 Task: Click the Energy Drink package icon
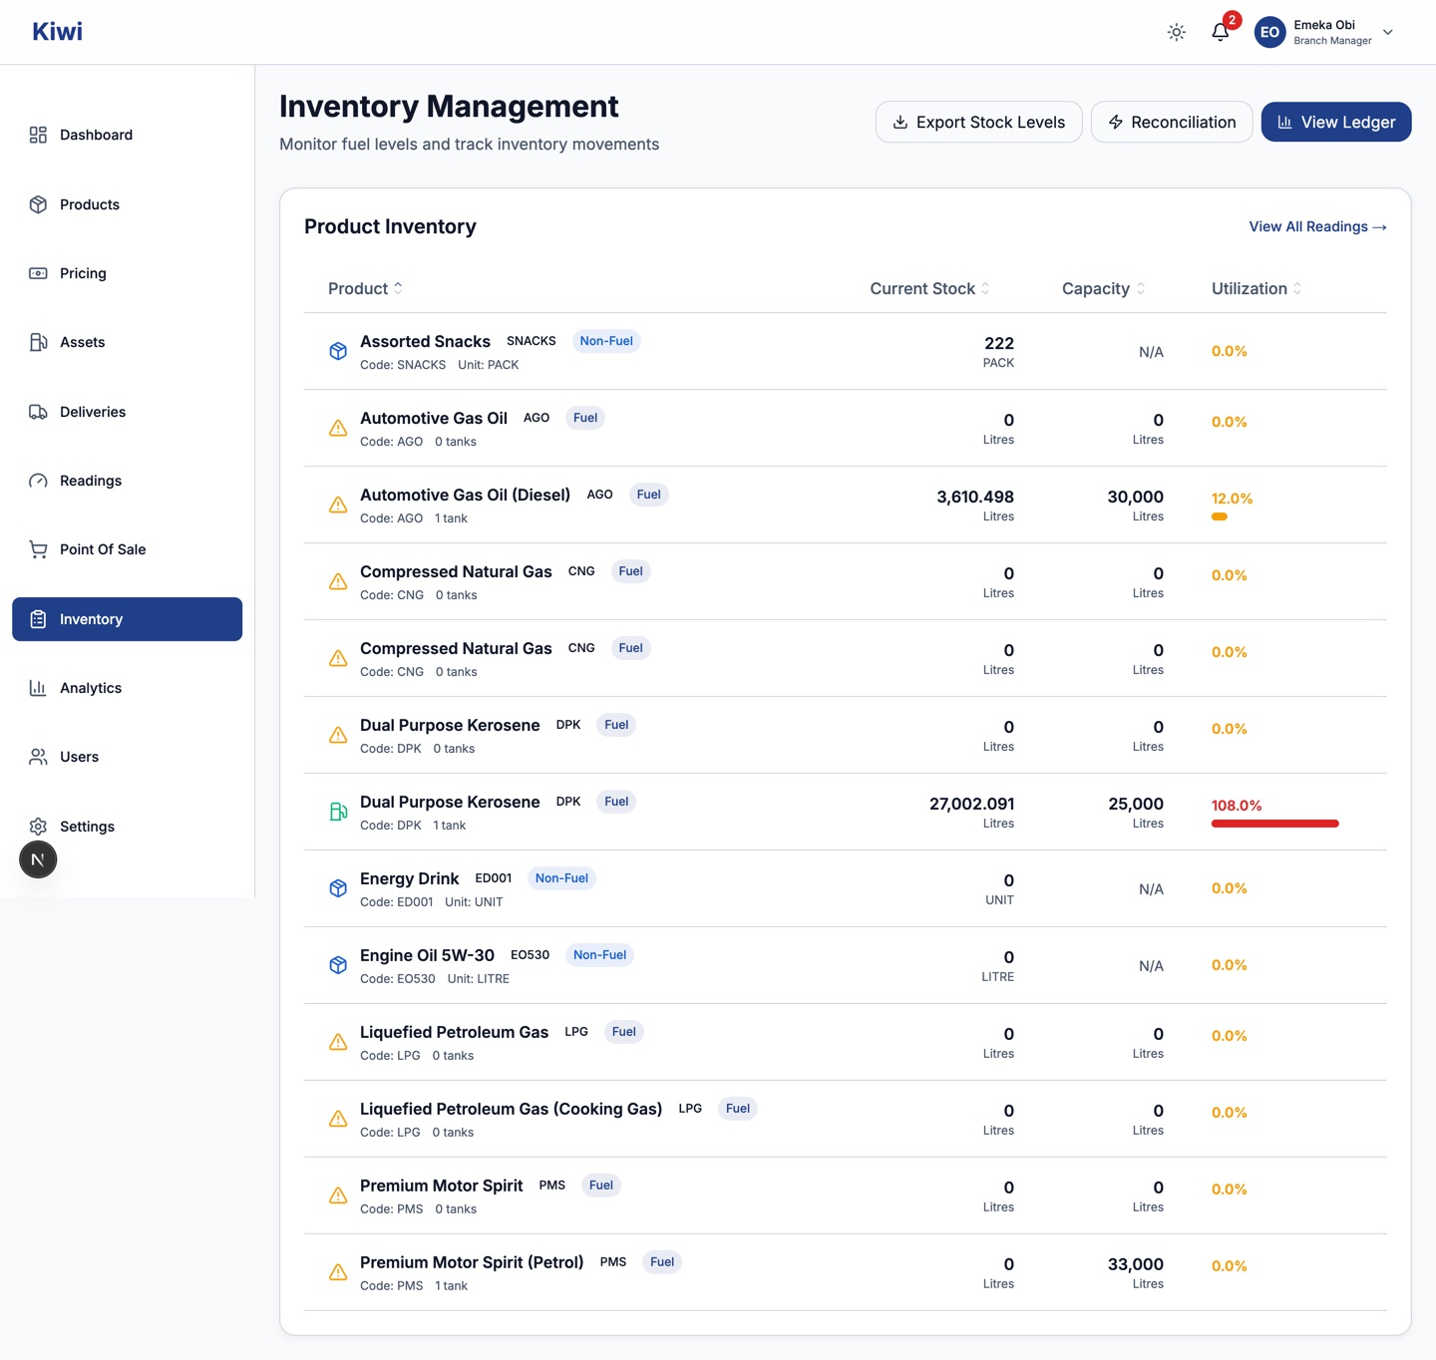(x=338, y=888)
